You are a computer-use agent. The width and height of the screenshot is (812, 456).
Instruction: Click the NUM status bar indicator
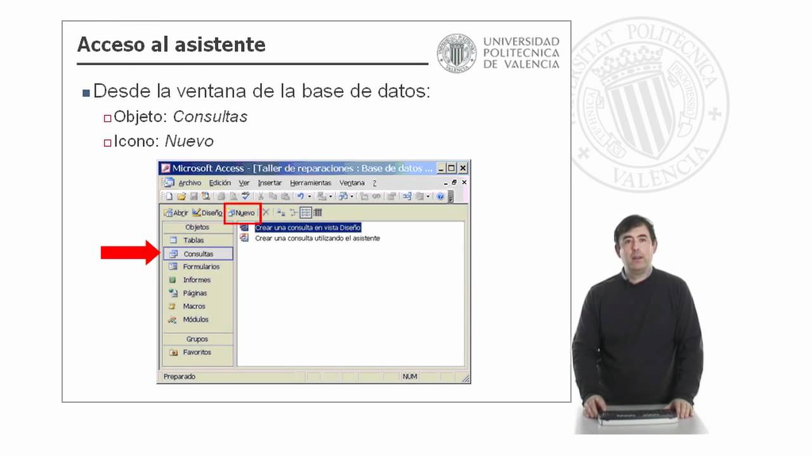pos(410,376)
